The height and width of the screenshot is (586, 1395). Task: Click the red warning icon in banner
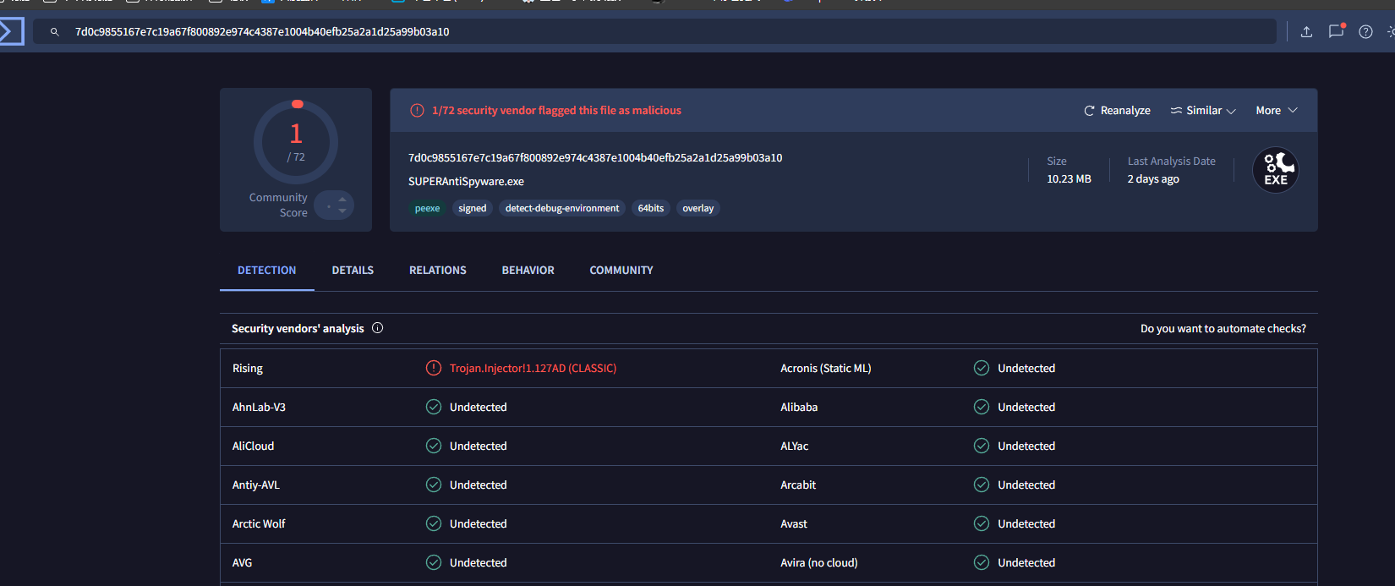click(x=417, y=111)
